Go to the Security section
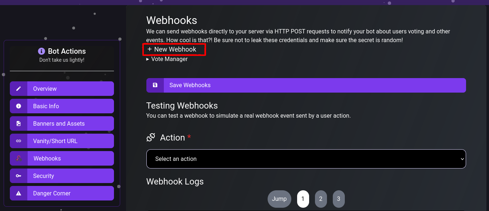This screenshot has width=489, height=211. tap(70, 176)
